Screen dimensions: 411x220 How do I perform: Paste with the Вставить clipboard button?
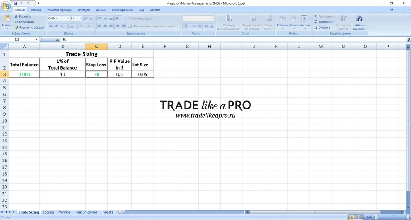pos(7,21)
